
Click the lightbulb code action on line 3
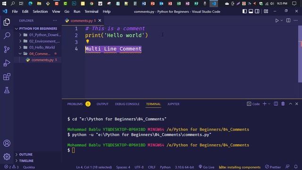pyautogui.click(x=87, y=41)
